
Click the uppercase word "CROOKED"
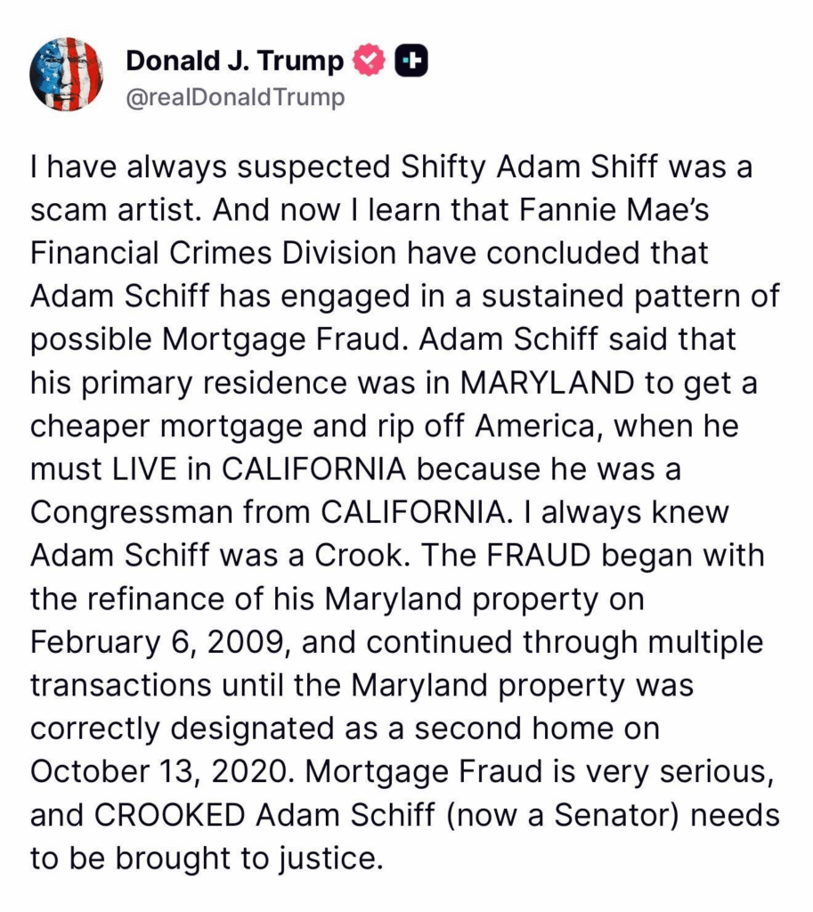tap(169, 815)
